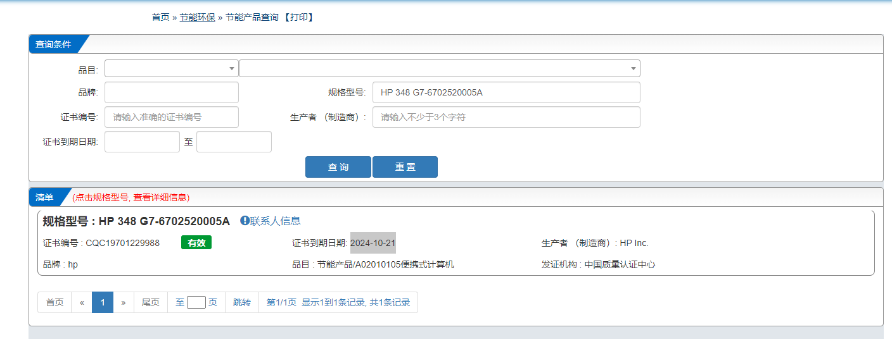The image size is (892, 339).
Task: Click the « previous page button
Action: (82, 302)
